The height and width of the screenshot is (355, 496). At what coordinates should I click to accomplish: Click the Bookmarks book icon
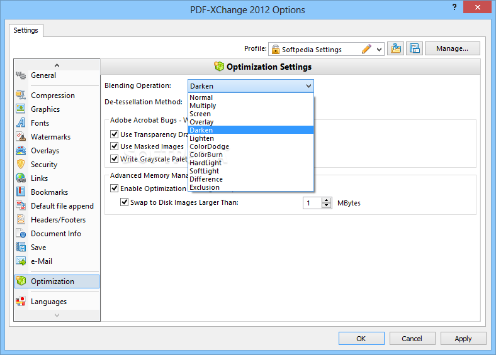[x=21, y=192]
